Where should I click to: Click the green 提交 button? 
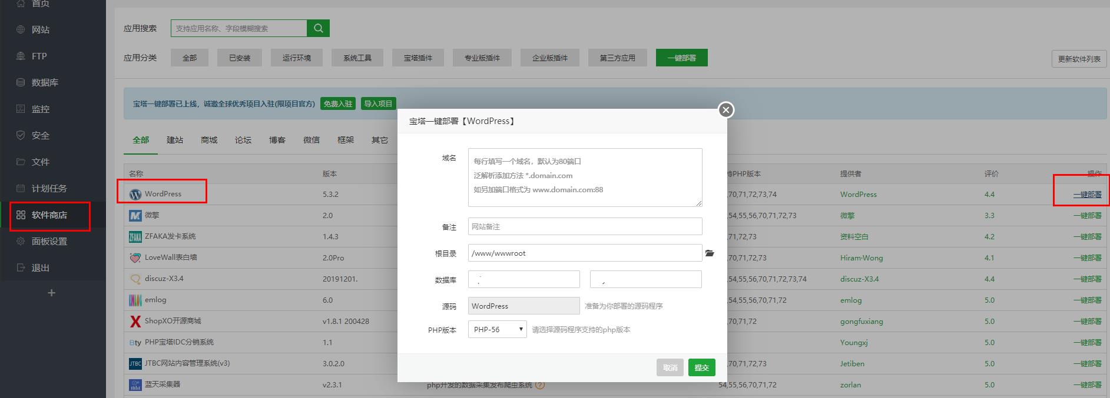(702, 367)
